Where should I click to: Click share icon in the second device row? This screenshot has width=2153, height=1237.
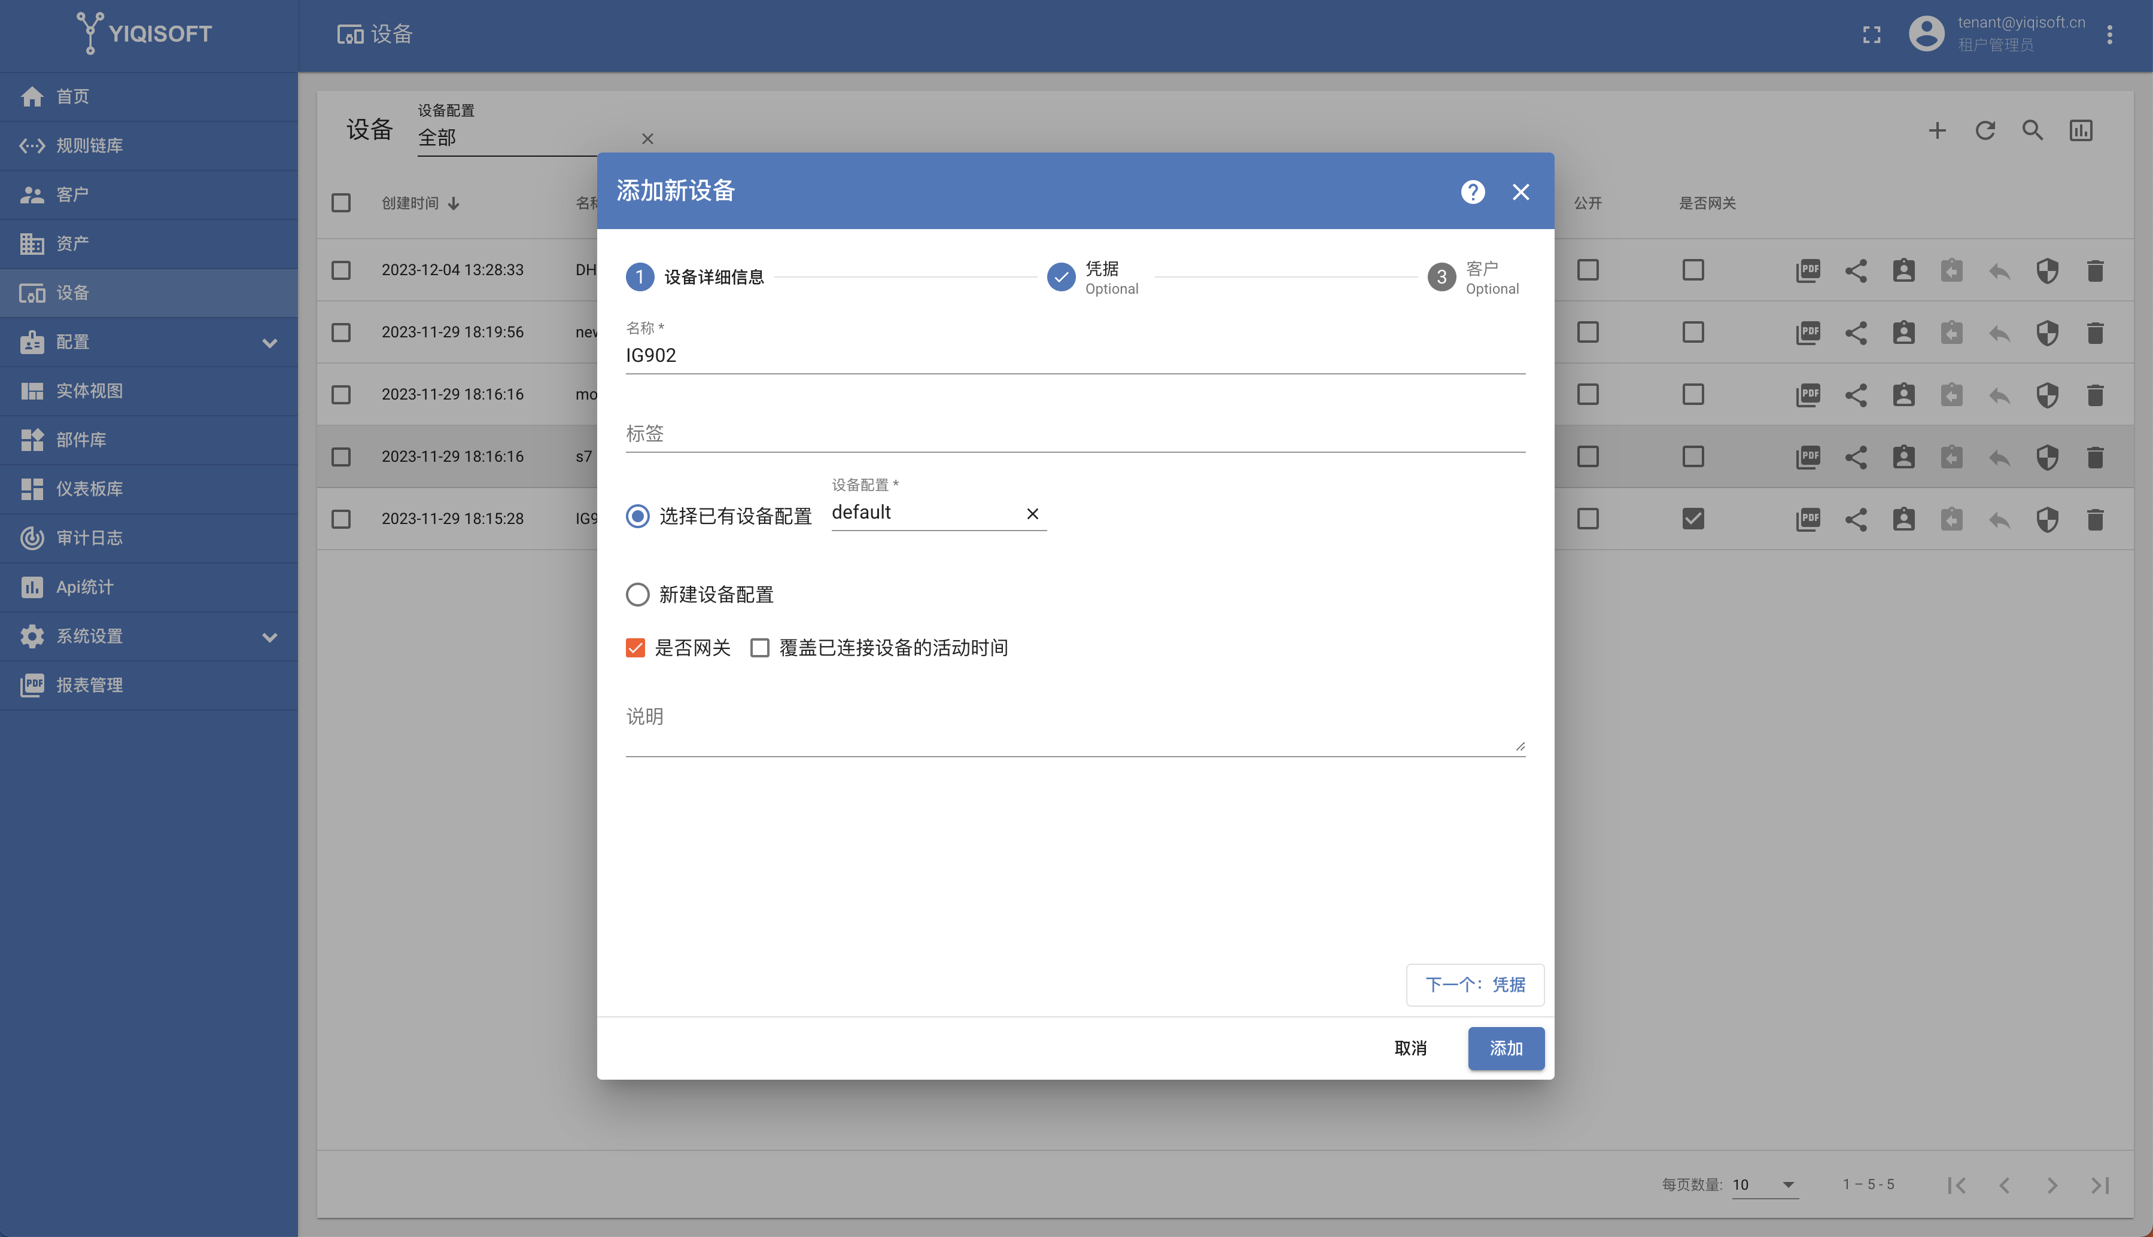1856,333
